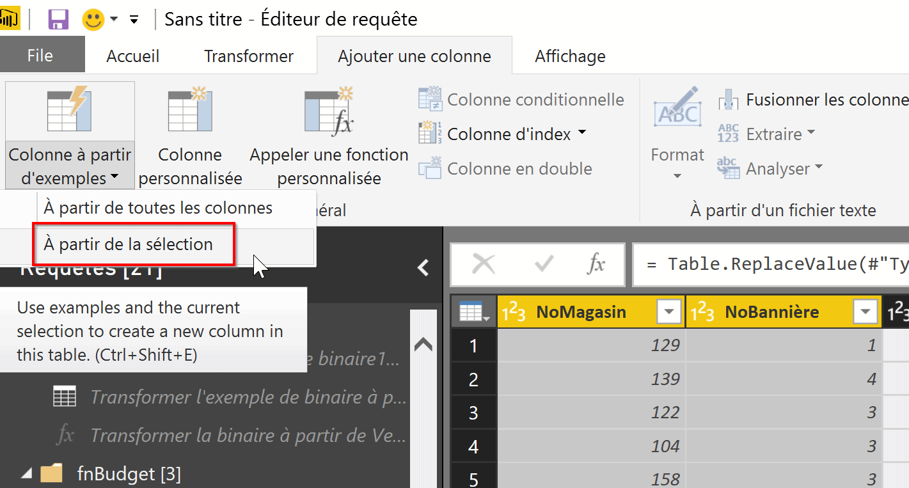Switch to the Affichage tab
909x488 pixels.
[570, 56]
